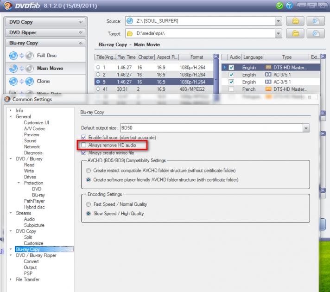Viewport: 330px width, 292px height.
Task: Click DTS-HD icon in French audio row
Action: [268, 89]
